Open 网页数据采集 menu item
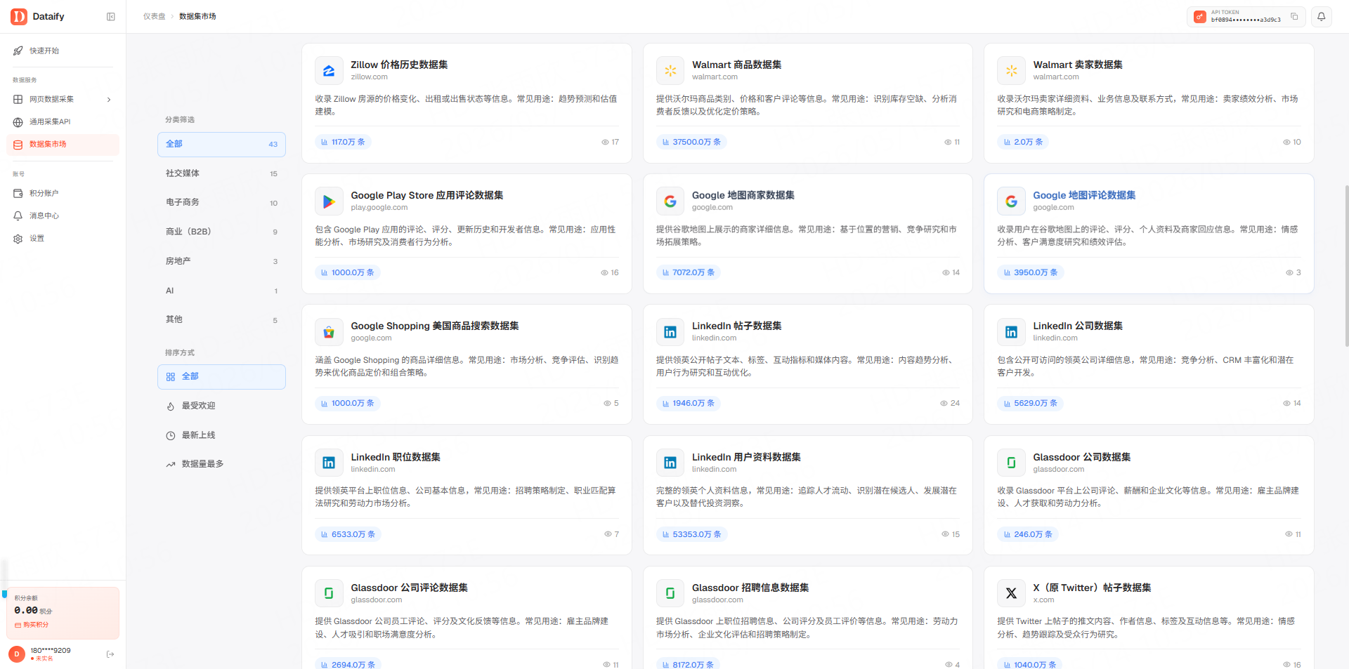1349x669 pixels. 63,99
